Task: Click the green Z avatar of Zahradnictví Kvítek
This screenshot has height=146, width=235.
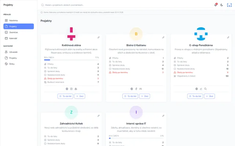Action: [71, 112]
